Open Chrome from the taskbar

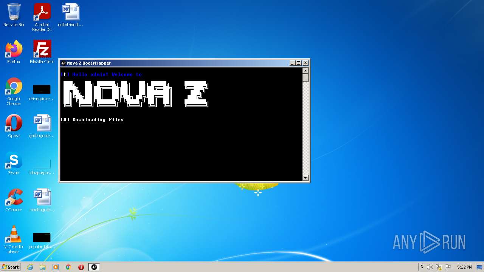coord(68,267)
